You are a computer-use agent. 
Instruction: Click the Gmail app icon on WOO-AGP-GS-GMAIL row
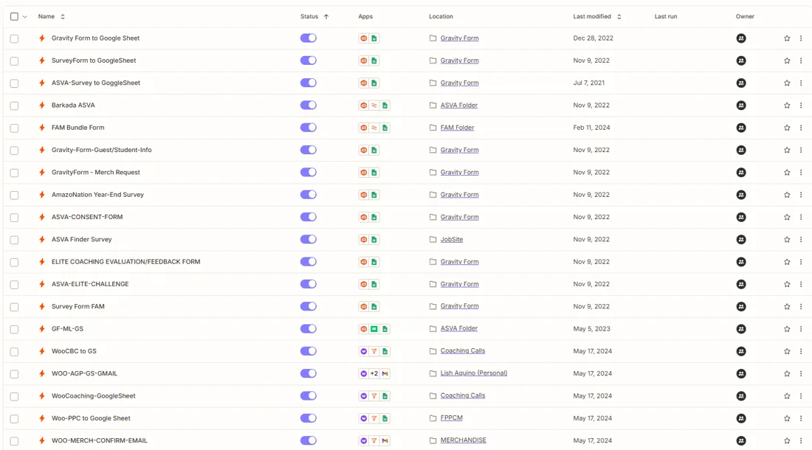(385, 373)
